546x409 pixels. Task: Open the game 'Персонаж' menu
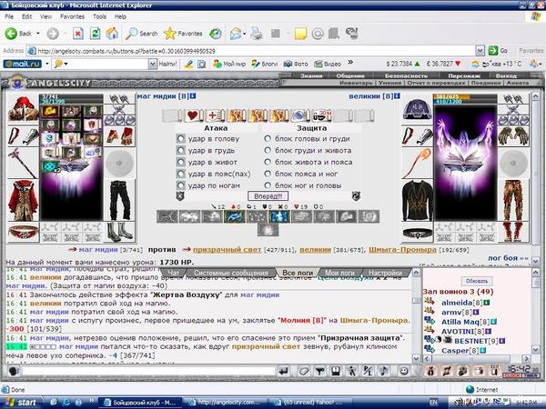(464, 75)
